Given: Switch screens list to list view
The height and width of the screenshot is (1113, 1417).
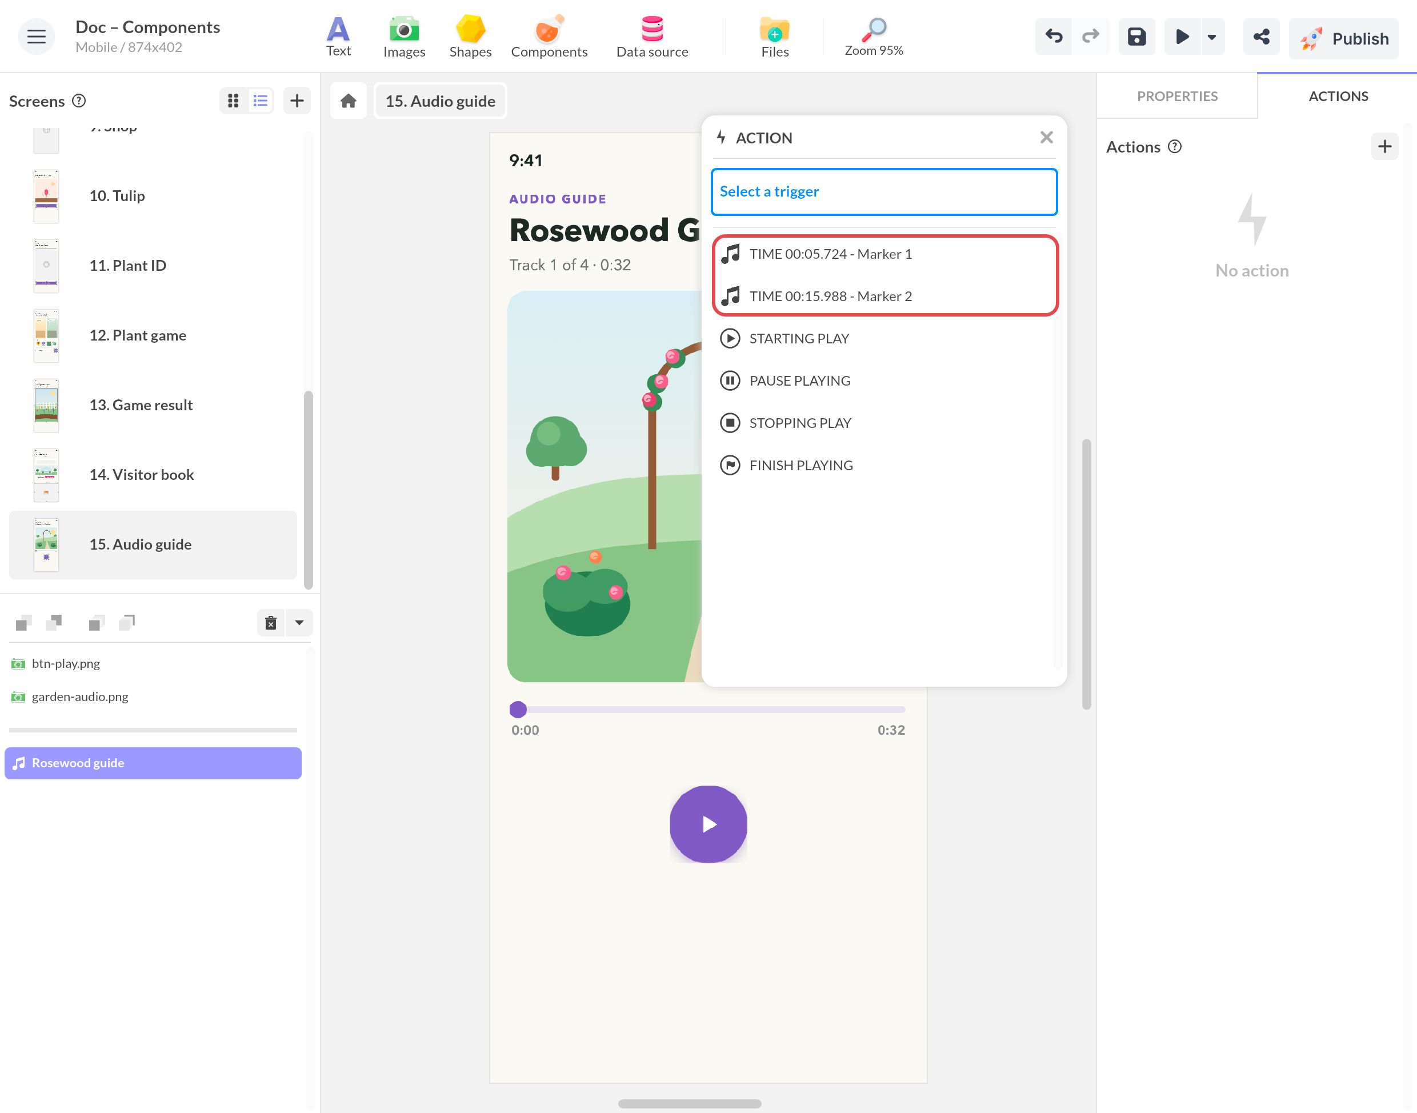Looking at the screenshot, I should tap(261, 101).
